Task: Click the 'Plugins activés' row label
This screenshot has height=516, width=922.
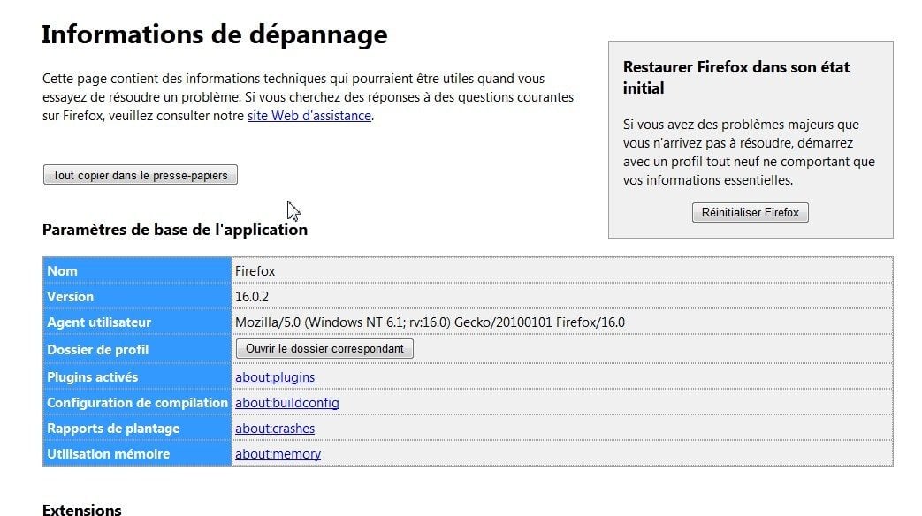Action: click(x=92, y=377)
